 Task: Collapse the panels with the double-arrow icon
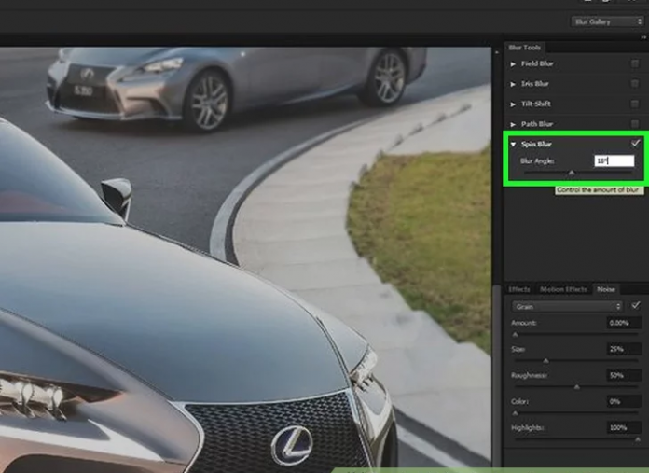pyautogui.click(x=642, y=36)
